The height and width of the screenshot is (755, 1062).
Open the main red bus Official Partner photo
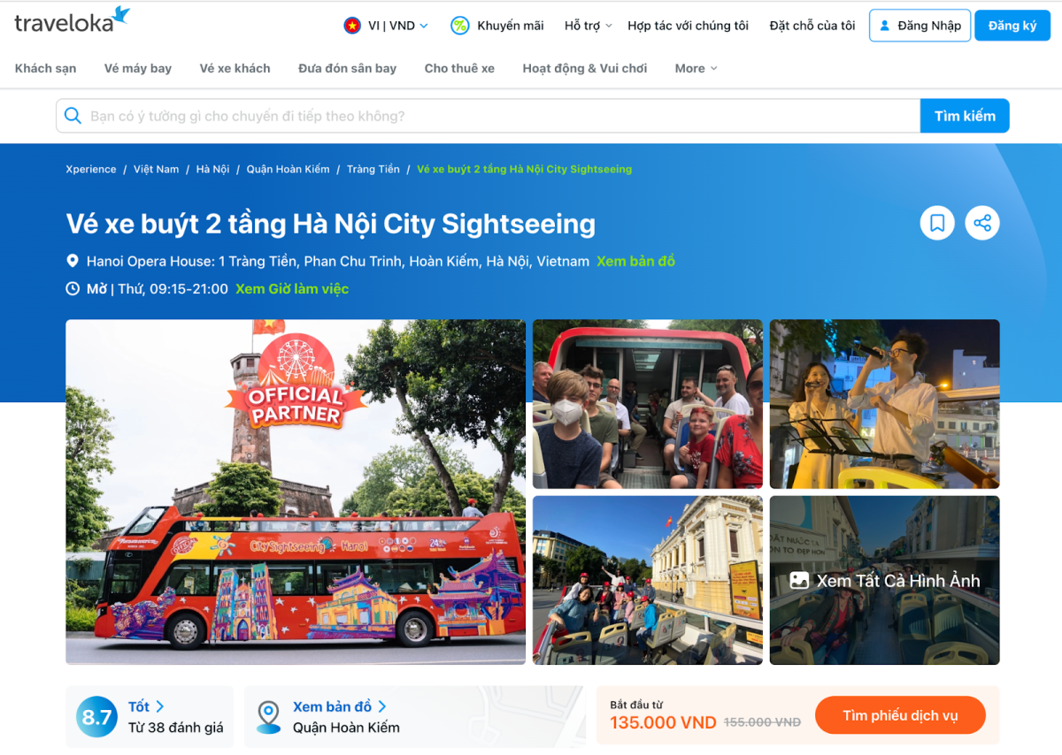pyautogui.click(x=296, y=492)
